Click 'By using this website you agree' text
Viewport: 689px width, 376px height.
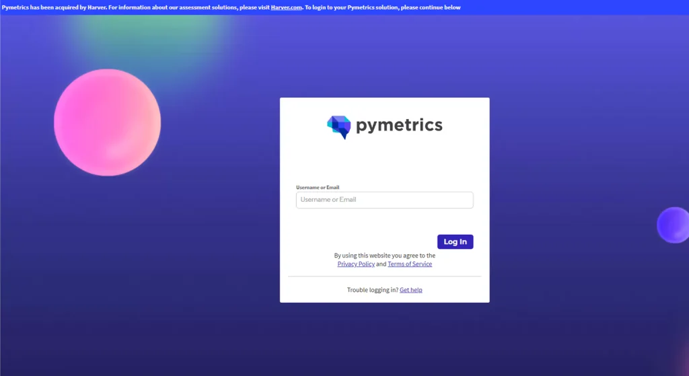(x=384, y=256)
